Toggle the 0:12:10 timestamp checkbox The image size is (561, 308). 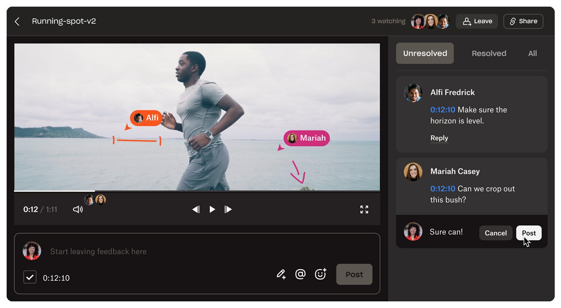30,277
